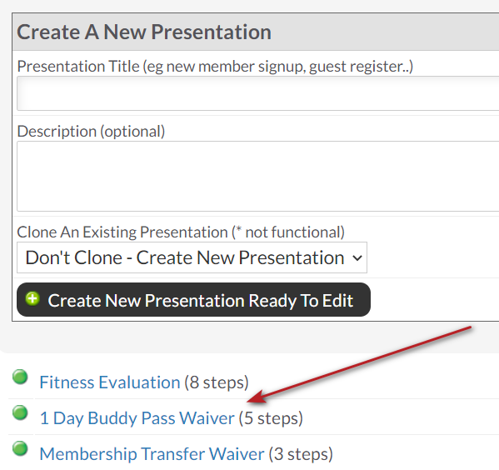This screenshot has height=470, width=499.
Task: Click the (5 steps) count text
Action: click(271, 418)
